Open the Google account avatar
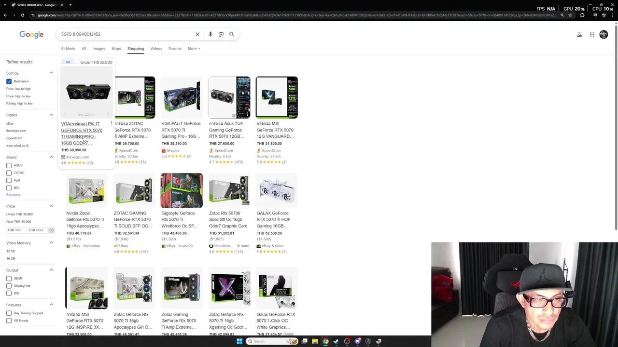Viewport: 618px width, 347px height. coord(604,35)
